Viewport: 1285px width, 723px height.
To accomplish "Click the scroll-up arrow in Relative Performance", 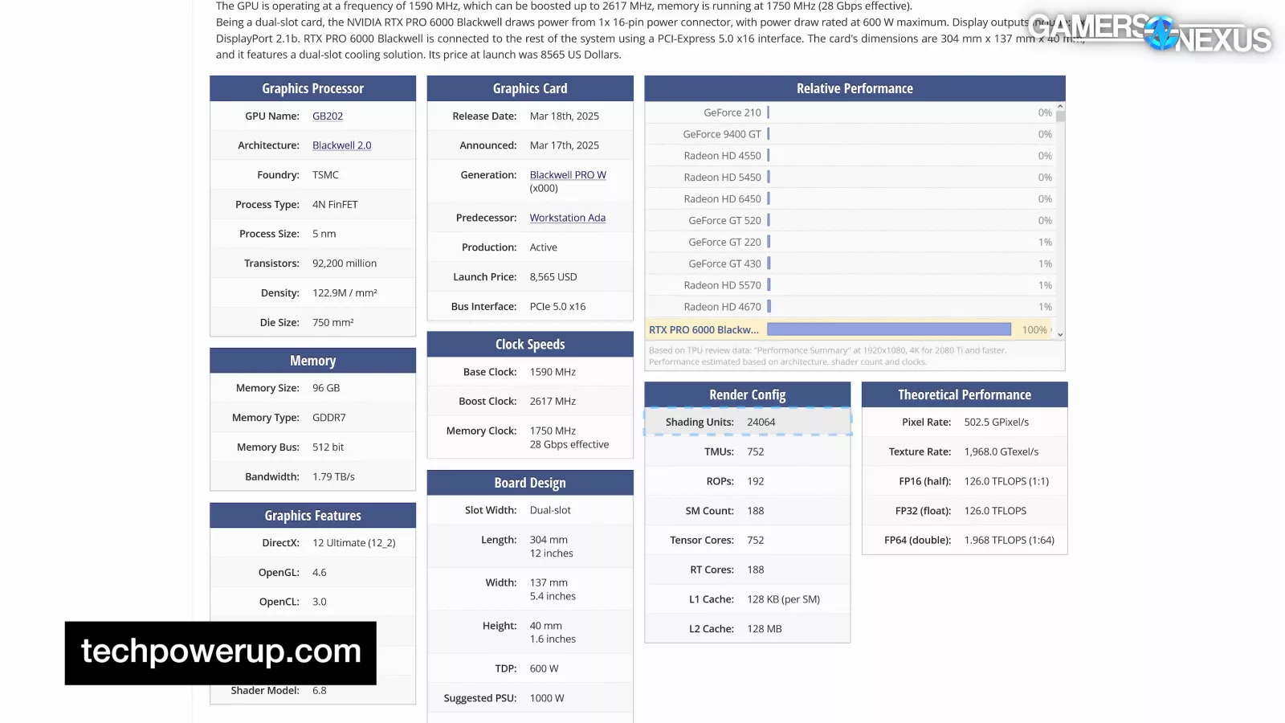I will [x=1060, y=106].
